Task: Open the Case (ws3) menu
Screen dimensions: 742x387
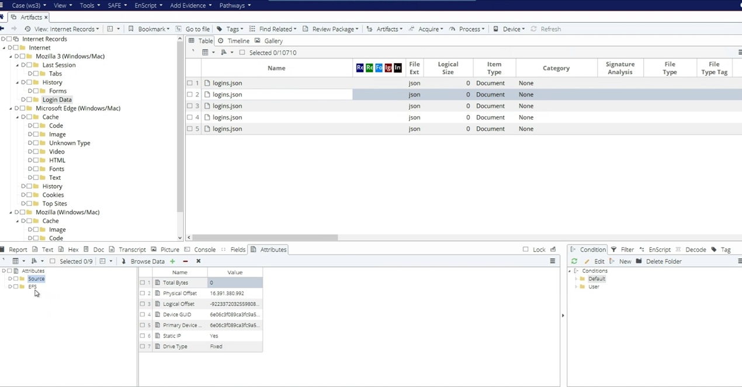Action: pos(29,5)
